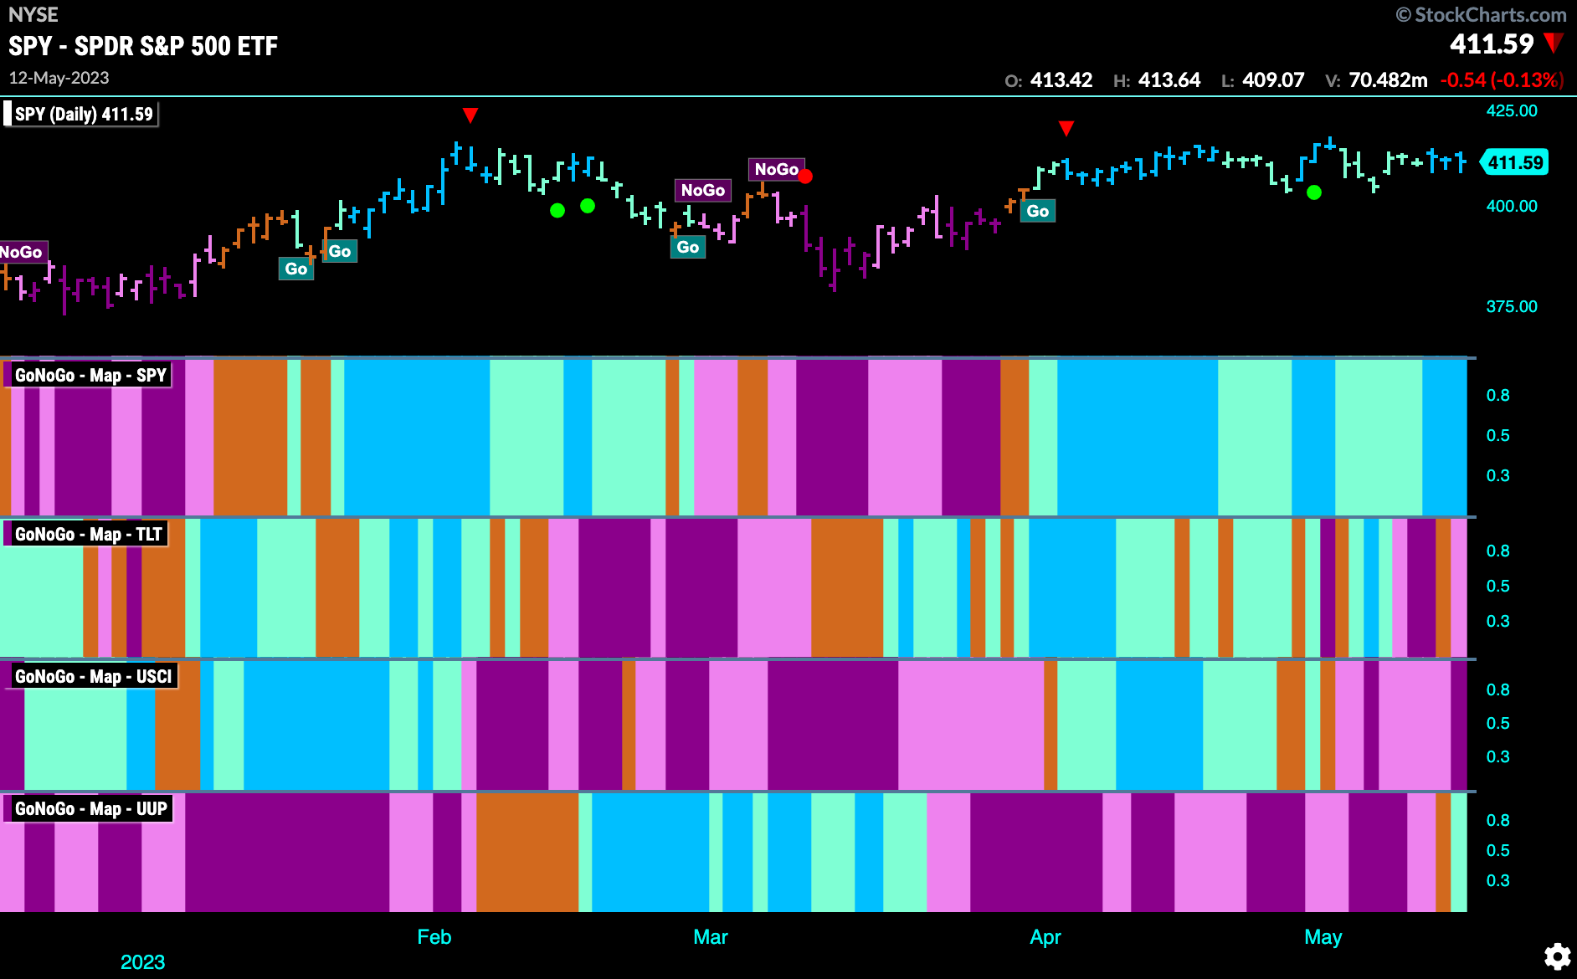Click the StockCharts.com copyright link
Image resolution: width=1577 pixels, height=979 pixels.
[x=1481, y=15]
